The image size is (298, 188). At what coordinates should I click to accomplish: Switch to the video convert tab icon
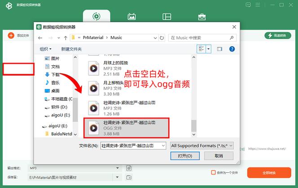96,16
